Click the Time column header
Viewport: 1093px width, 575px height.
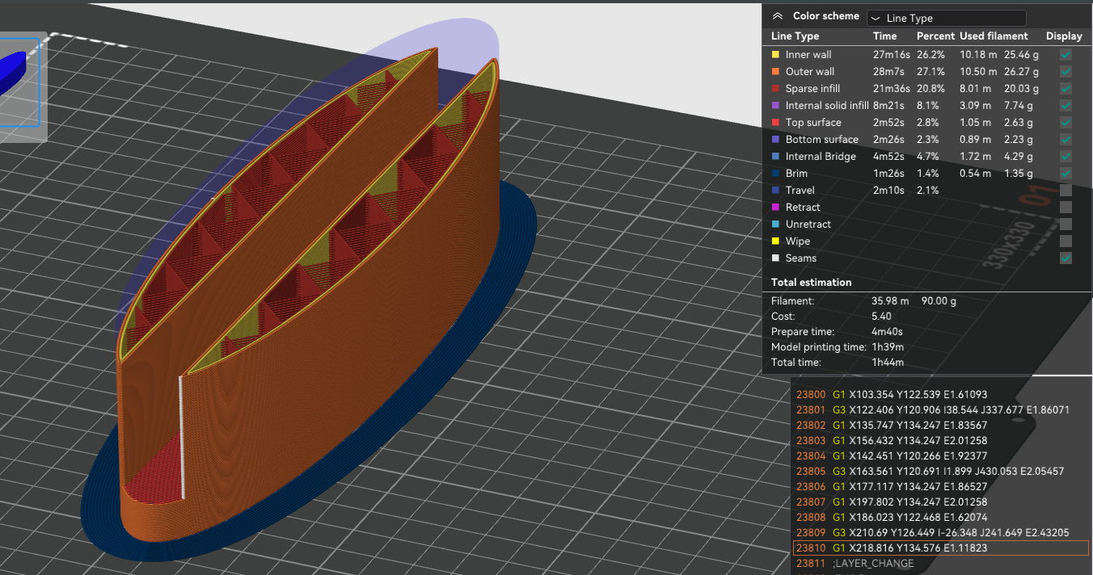click(x=884, y=36)
